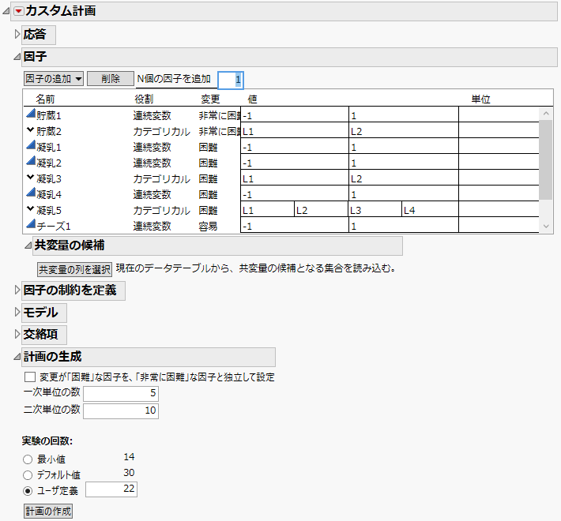Click the 貯蔵2 factor name
Screen dimensions: 561x521
click(x=49, y=132)
